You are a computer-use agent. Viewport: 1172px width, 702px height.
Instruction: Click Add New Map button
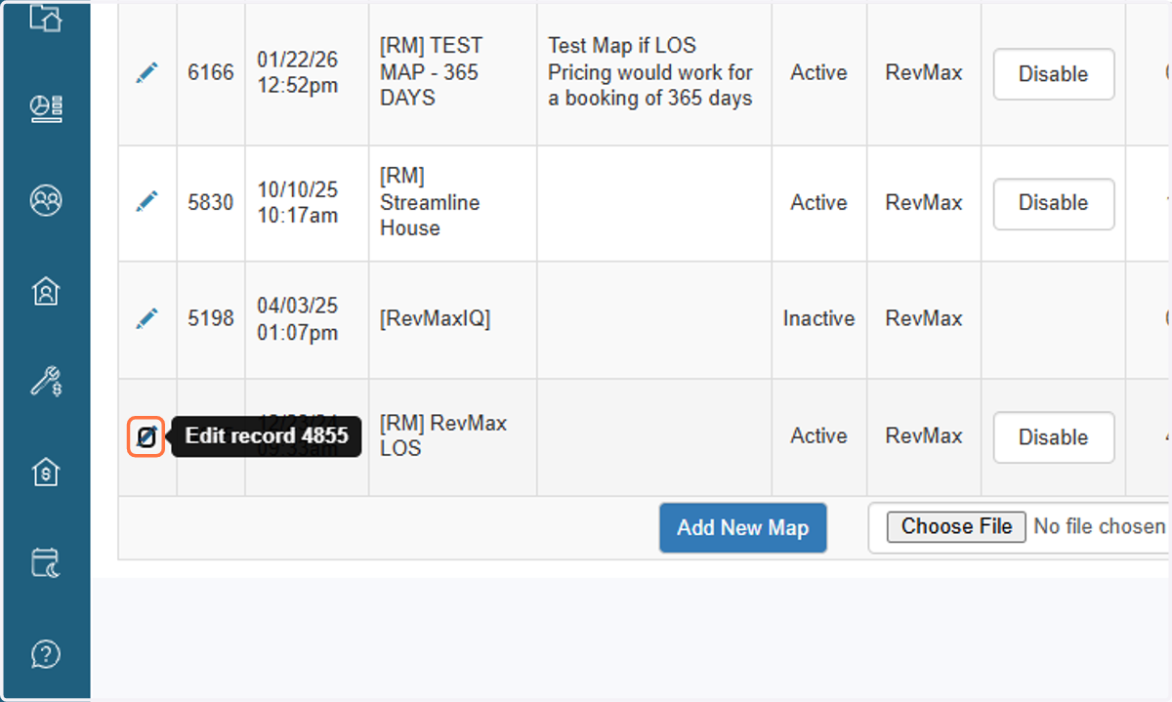click(x=742, y=528)
